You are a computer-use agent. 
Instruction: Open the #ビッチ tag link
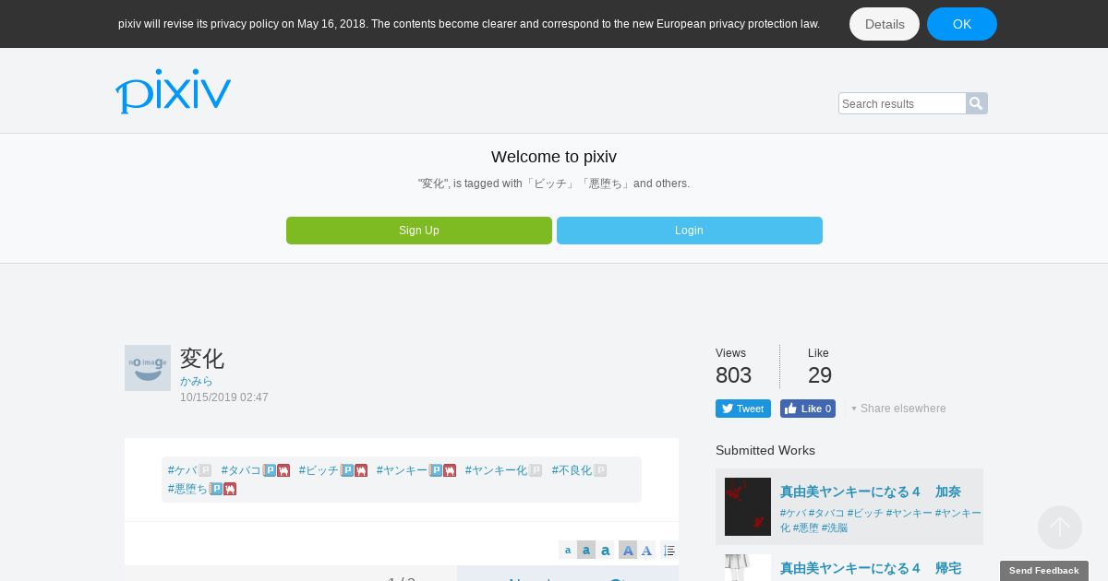pyautogui.click(x=319, y=470)
